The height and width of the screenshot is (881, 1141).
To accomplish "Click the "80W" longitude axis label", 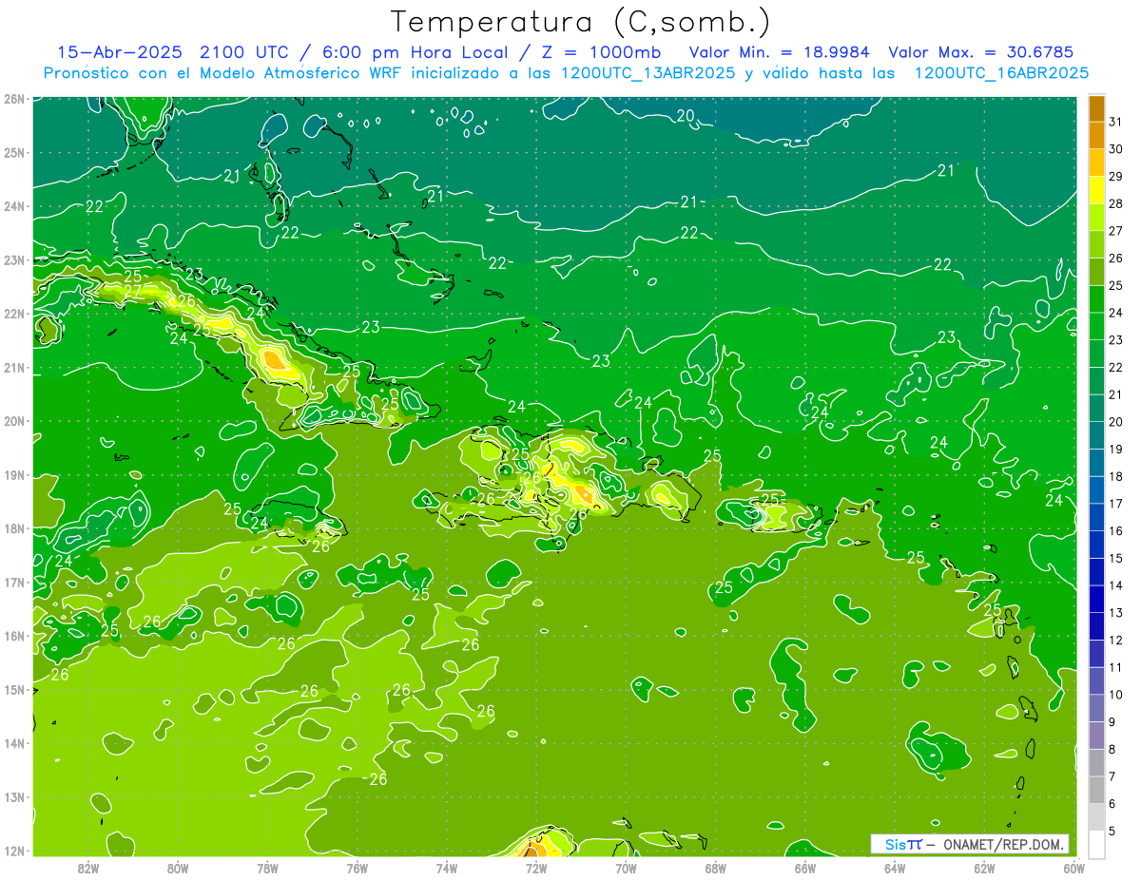I will pos(178,868).
